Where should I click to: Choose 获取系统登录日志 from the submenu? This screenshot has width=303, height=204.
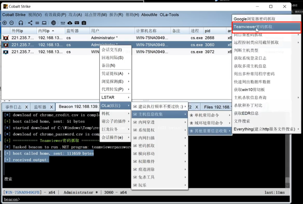point(266,58)
